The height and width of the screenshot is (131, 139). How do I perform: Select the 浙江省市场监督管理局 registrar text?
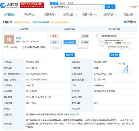coord(104,91)
